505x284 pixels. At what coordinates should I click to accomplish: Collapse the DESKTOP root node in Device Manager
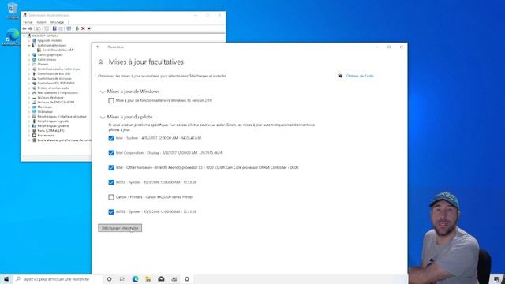(24, 36)
